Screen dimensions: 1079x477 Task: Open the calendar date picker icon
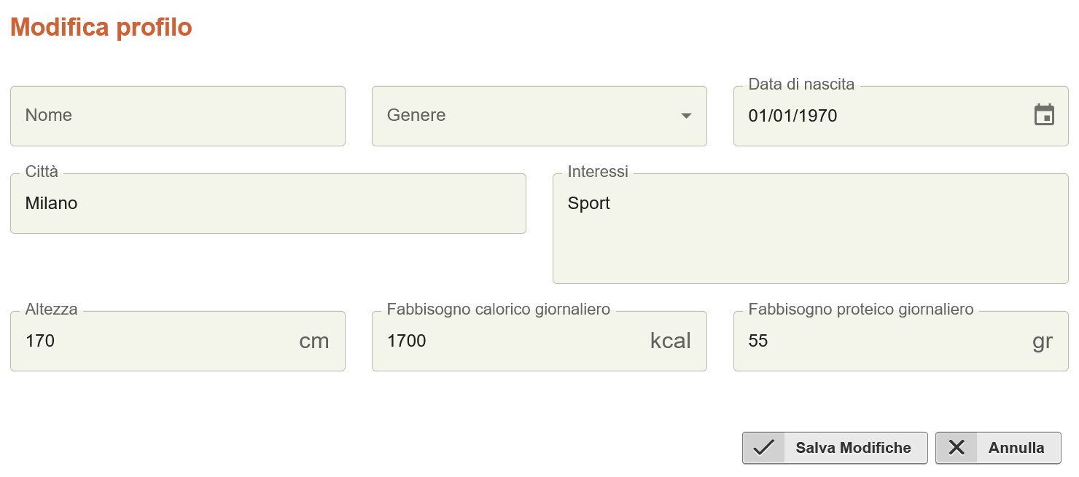(x=1045, y=115)
